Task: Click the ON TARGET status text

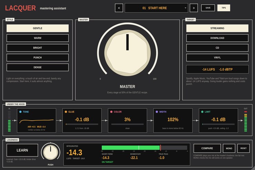Action: coord(107,162)
